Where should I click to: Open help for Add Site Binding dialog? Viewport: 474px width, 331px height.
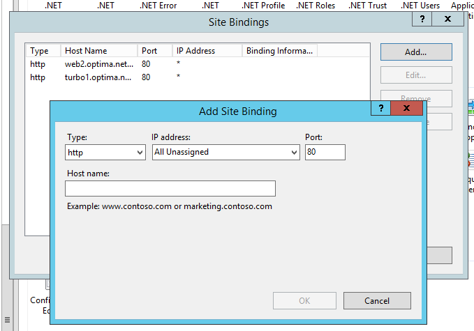point(380,108)
